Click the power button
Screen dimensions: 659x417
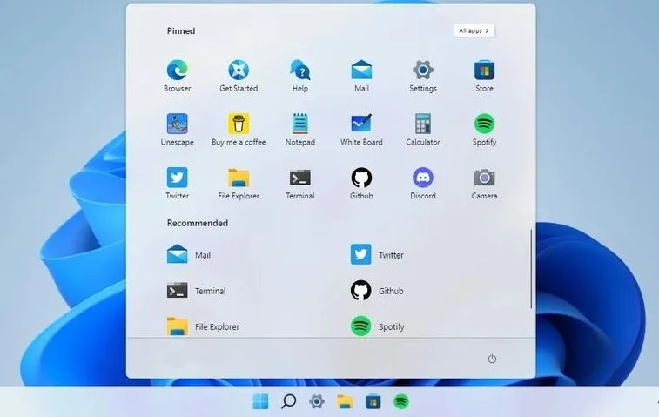click(x=492, y=359)
